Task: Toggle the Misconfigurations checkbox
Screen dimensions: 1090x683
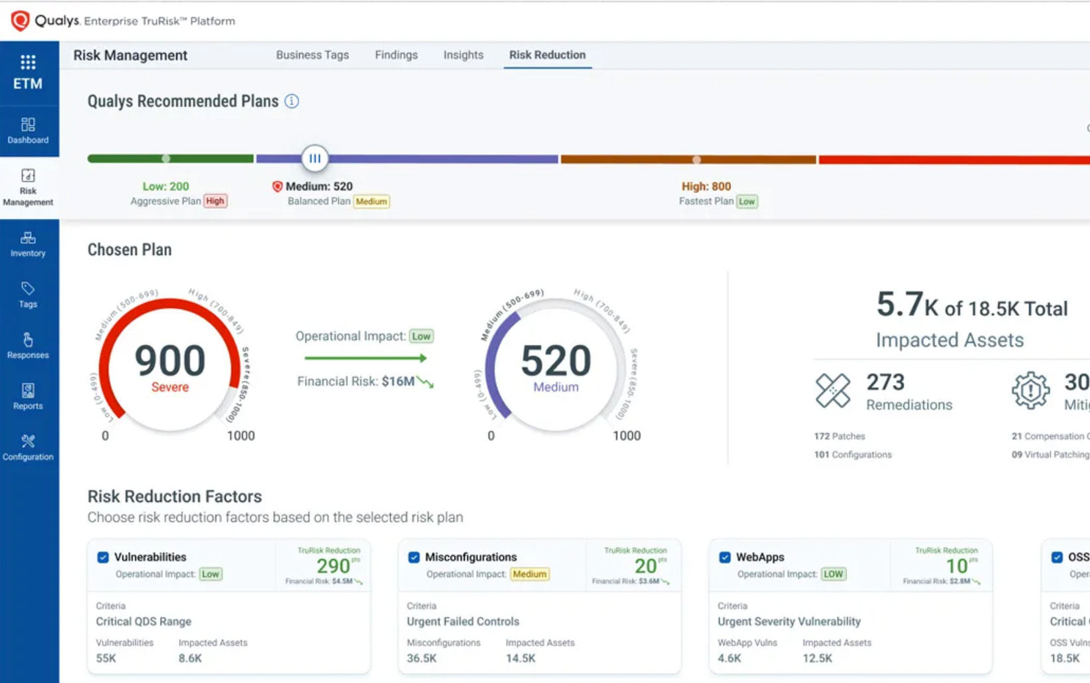Action: (414, 557)
